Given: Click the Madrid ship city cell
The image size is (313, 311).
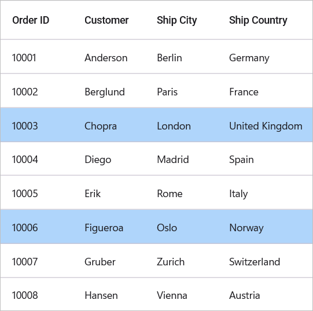Looking at the screenshot, I should point(172,160).
